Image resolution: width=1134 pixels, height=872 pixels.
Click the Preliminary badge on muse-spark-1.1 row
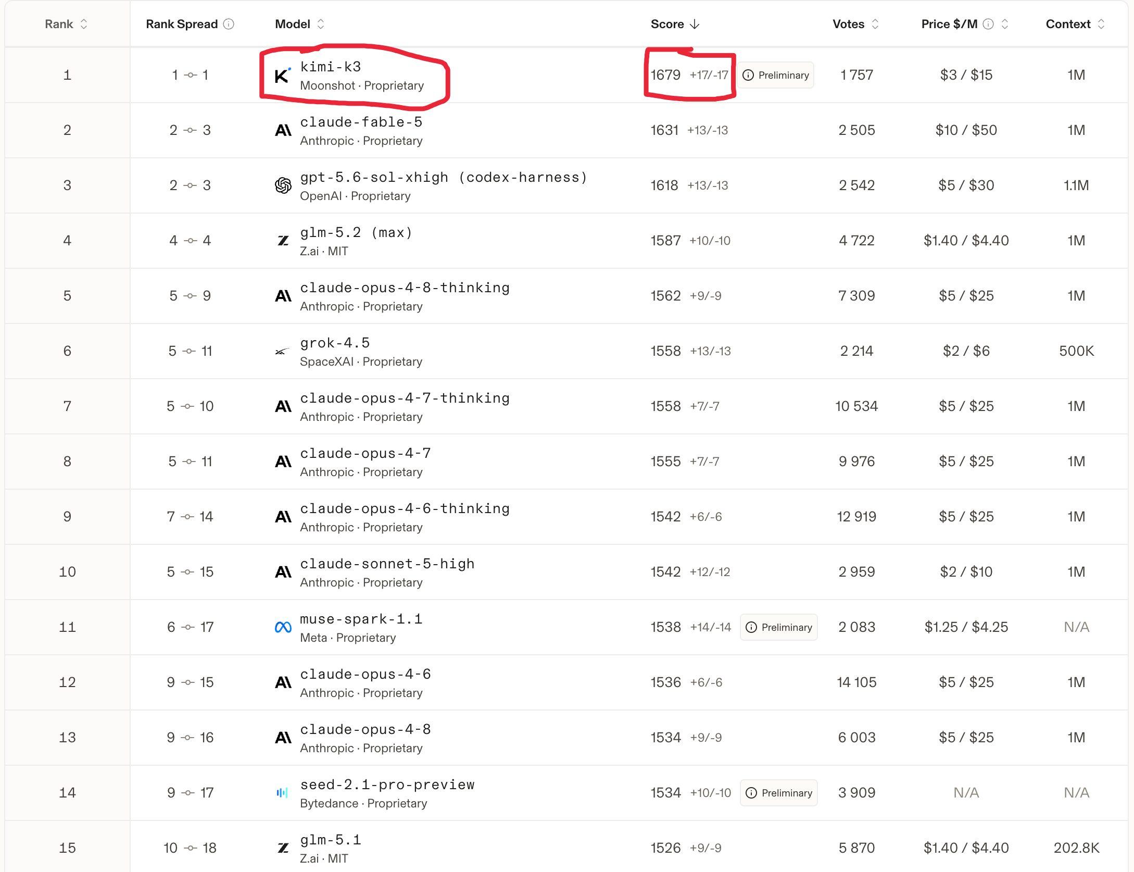coord(779,627)
